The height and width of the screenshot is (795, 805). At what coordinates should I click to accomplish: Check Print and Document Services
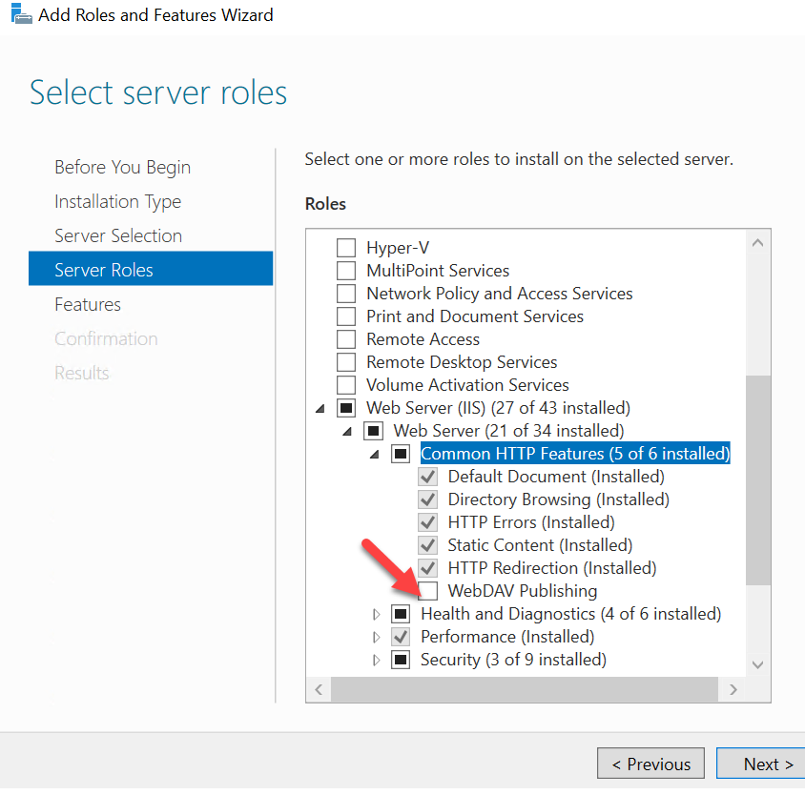coord(346,316)
